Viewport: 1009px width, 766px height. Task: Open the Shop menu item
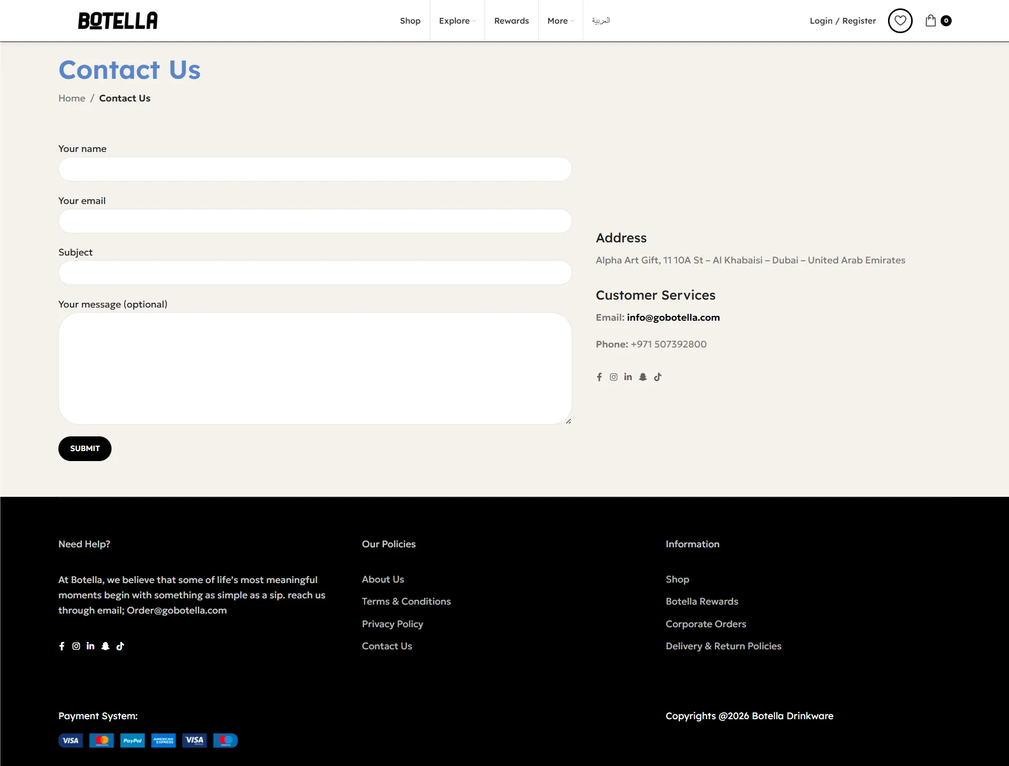coord(410,21)
